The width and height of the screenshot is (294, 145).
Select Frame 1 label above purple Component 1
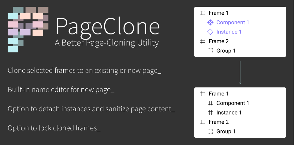[x=219, y=13]
